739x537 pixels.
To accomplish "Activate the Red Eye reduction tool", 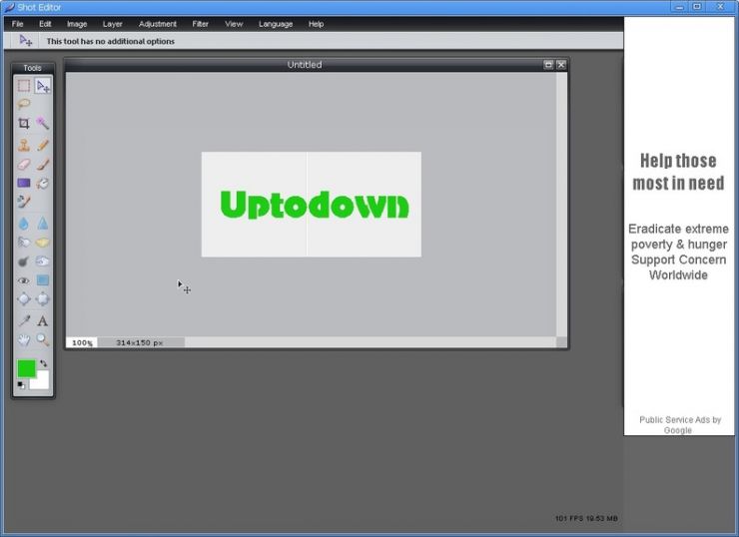I will [x=24, y=280].
